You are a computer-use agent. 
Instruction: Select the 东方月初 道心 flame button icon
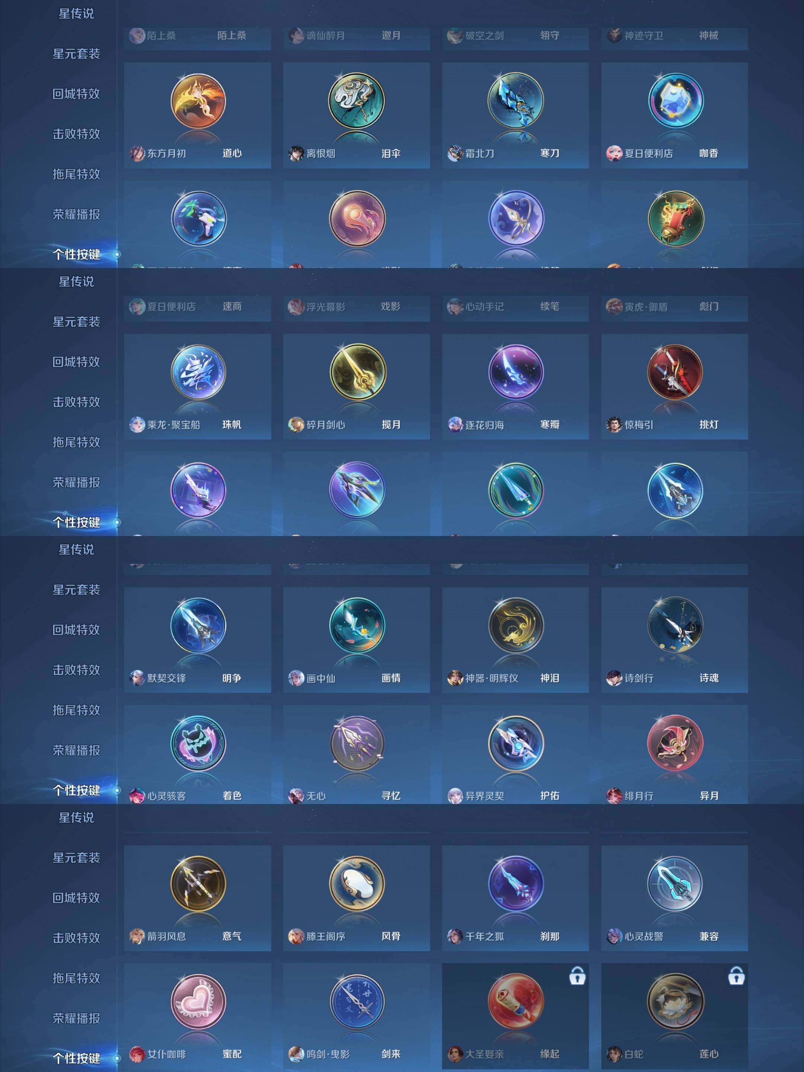(198, 101)
